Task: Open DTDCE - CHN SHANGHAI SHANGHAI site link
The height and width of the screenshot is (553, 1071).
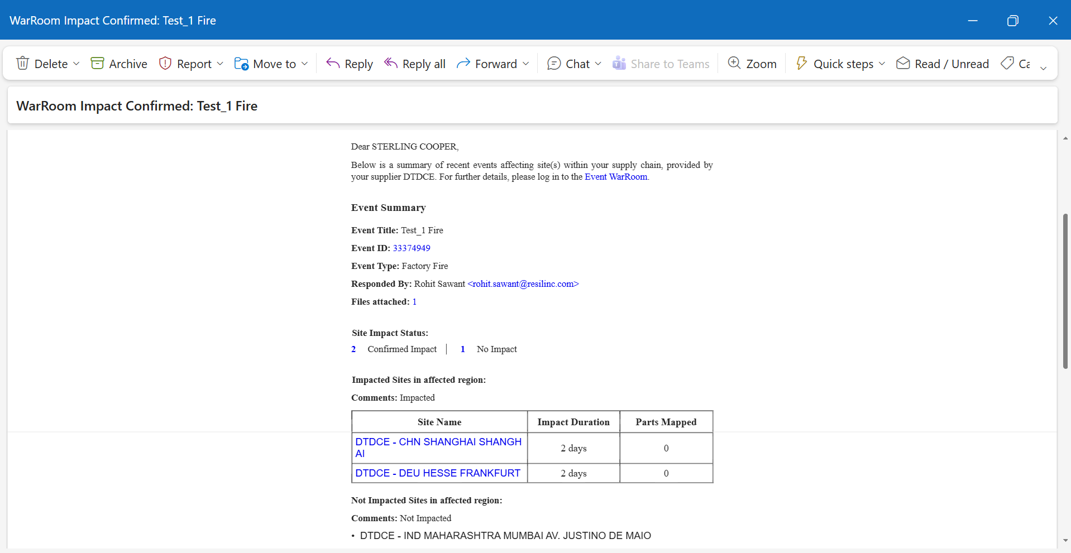Action: coord(438,448)
